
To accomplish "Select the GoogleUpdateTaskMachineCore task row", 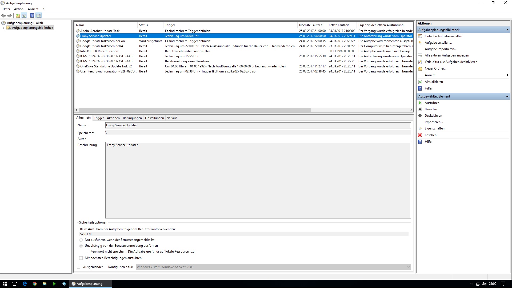I will coord(244,41).
